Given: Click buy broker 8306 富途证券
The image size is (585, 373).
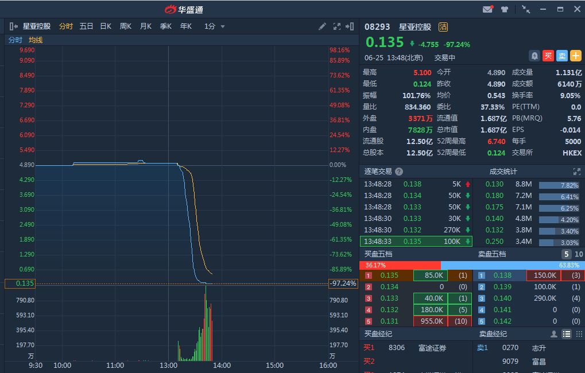Looking at the screenshot, I should 417,348.
